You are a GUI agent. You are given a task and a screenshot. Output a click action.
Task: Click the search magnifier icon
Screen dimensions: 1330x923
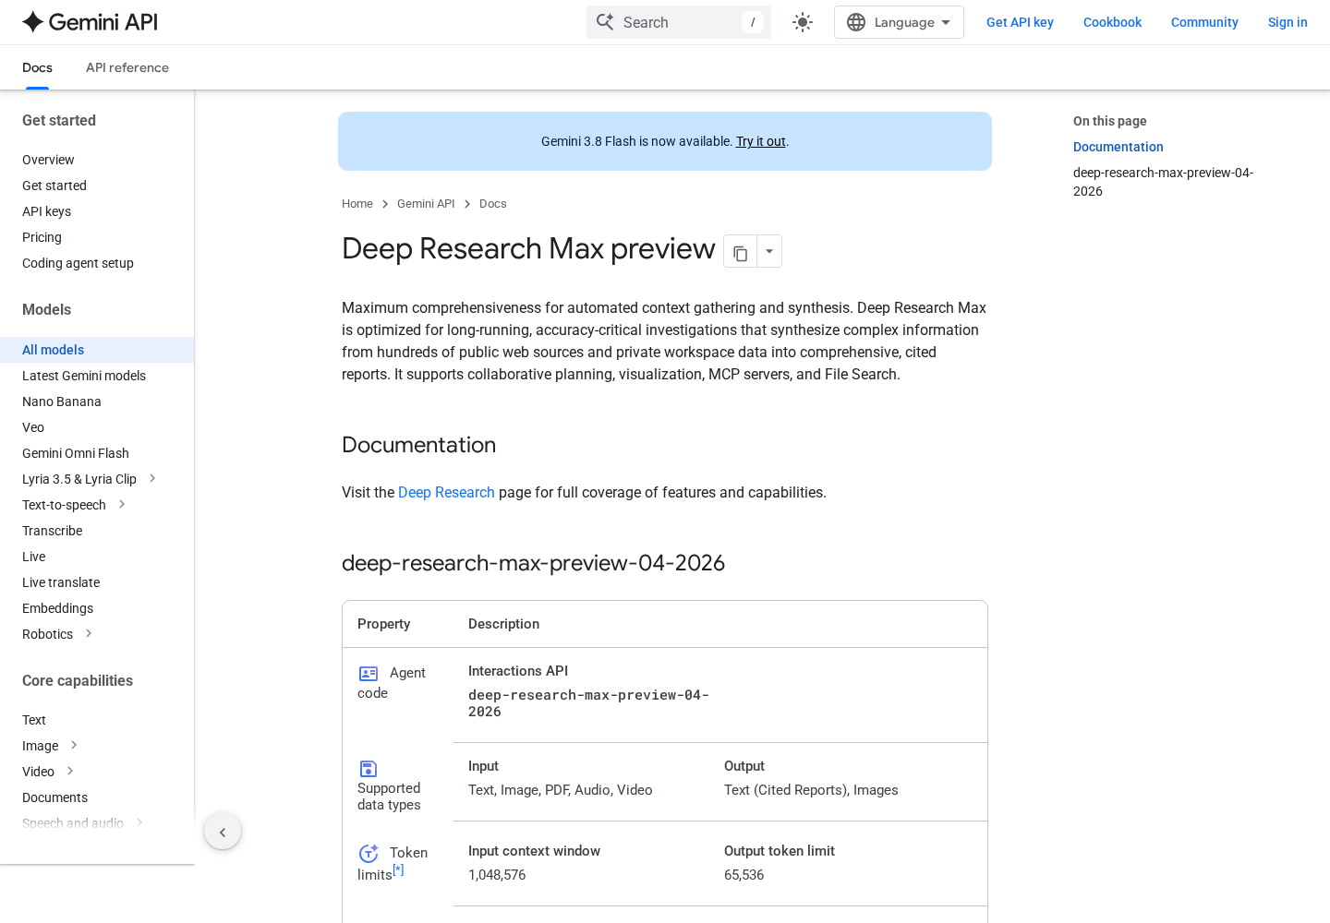point(605,22)
